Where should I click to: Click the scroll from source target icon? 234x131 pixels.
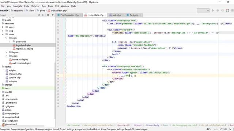[39, 15]
